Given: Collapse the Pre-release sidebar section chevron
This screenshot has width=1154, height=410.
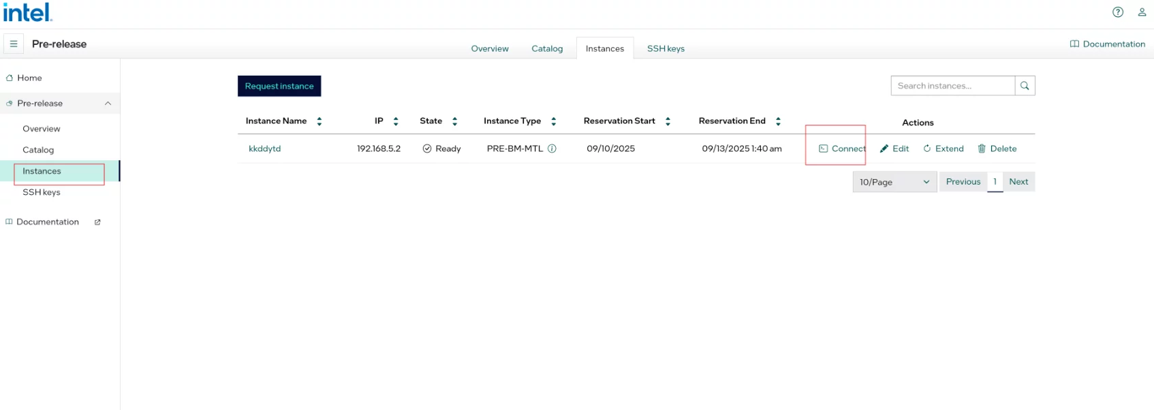Looking at the screenshot, I should [x=108, y=104].
